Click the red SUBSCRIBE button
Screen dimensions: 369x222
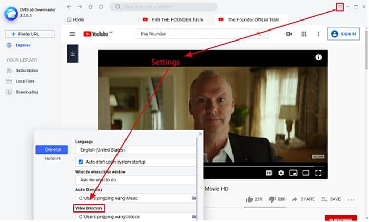click(341, 218)
